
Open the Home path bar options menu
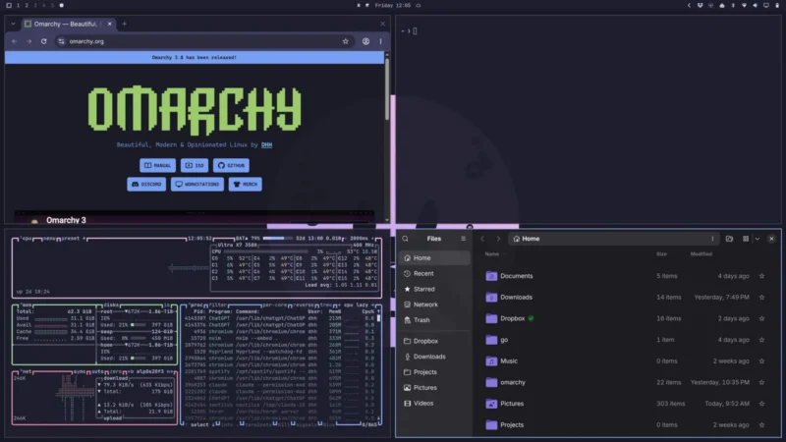click(x=712, y=239)
